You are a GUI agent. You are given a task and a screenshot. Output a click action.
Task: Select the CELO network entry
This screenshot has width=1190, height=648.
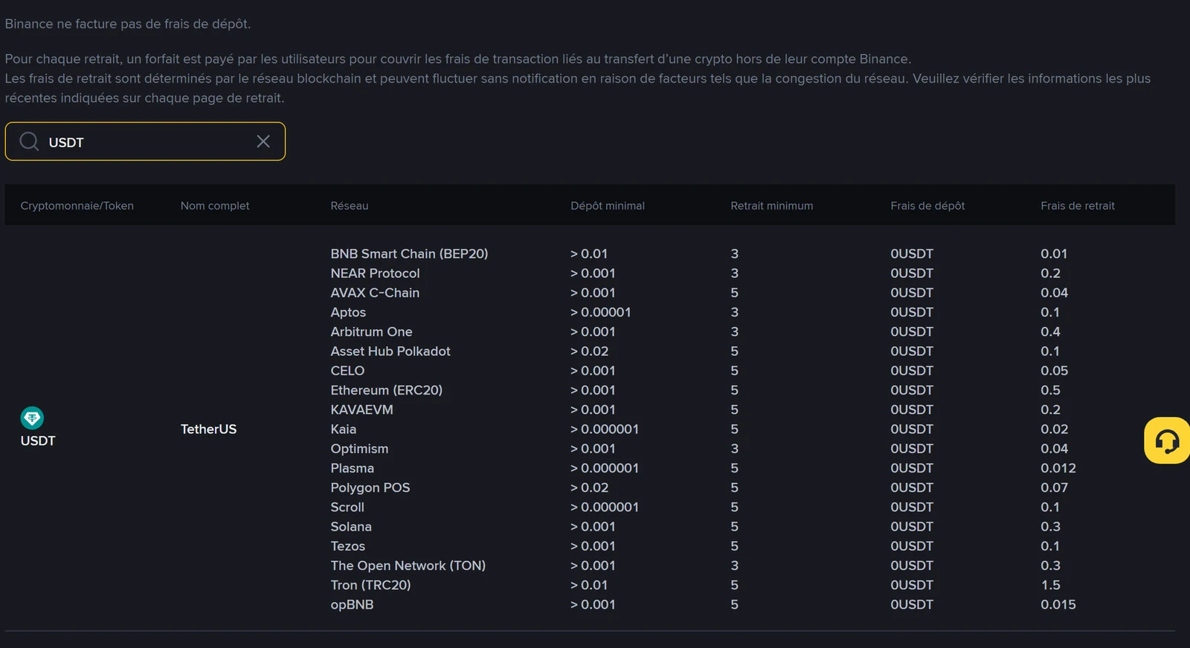(347, 371)
